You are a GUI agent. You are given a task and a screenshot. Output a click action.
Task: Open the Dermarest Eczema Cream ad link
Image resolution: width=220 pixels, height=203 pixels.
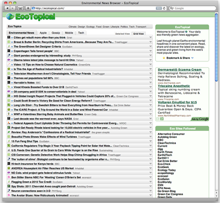179,70
